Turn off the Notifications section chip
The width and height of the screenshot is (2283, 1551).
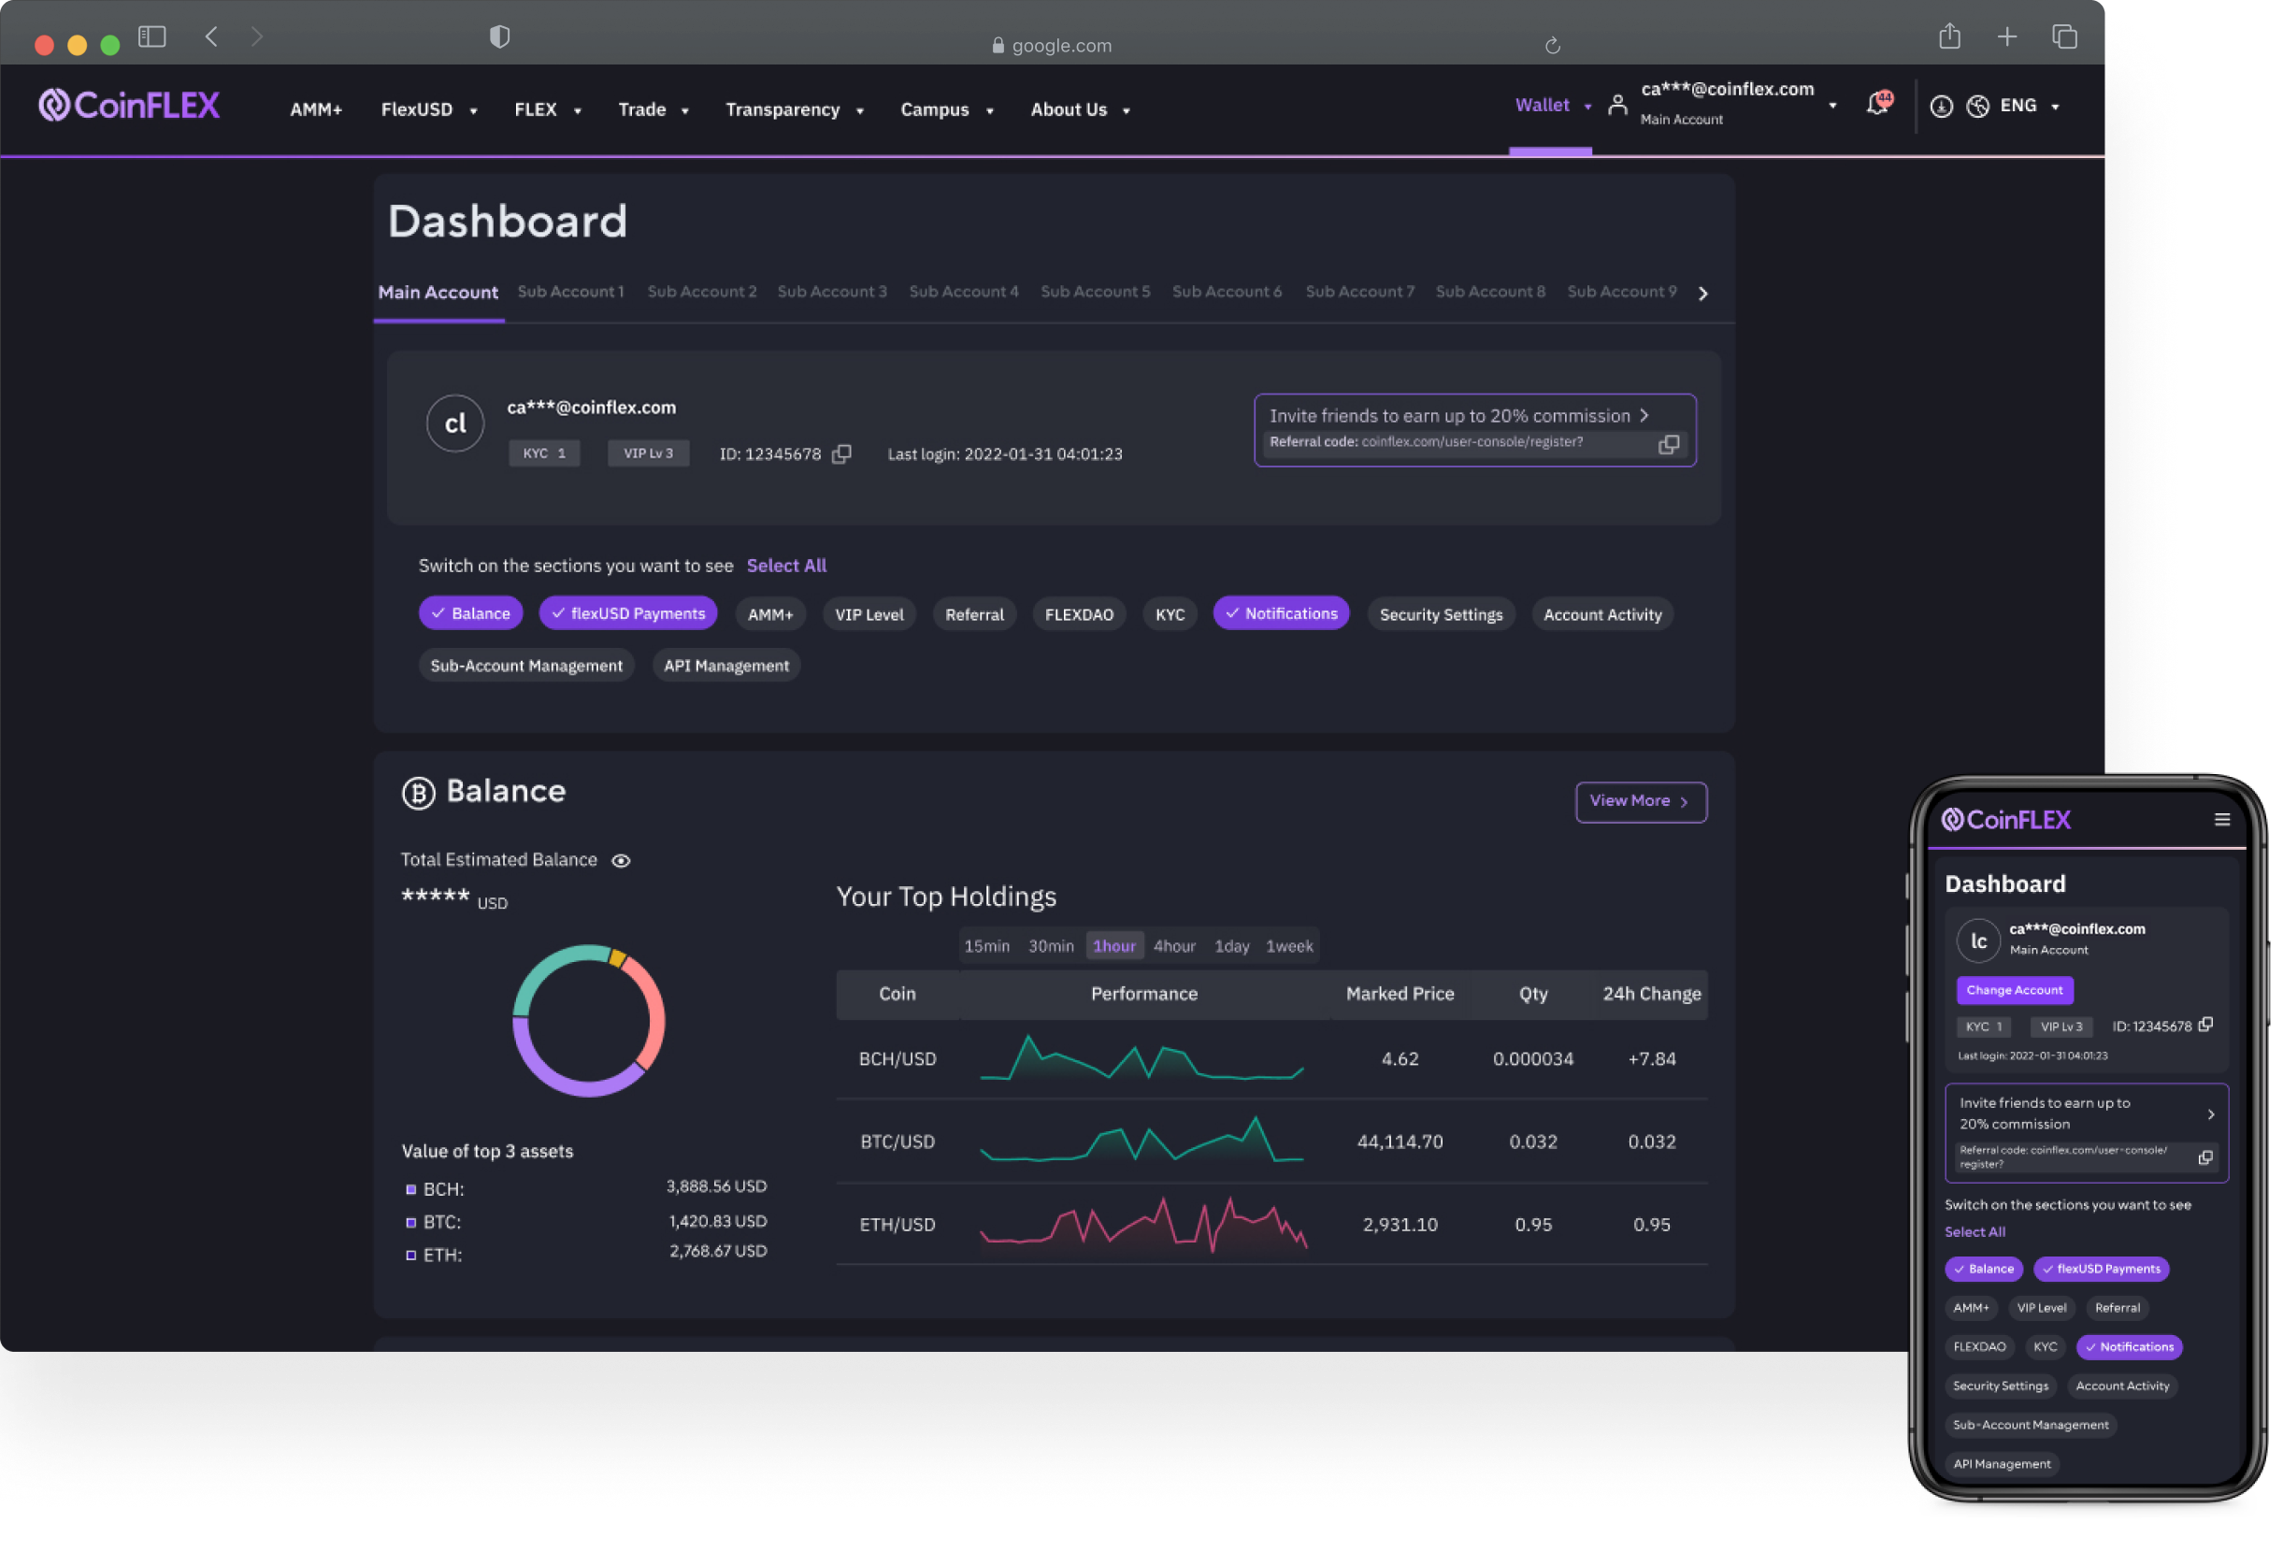1280,613
